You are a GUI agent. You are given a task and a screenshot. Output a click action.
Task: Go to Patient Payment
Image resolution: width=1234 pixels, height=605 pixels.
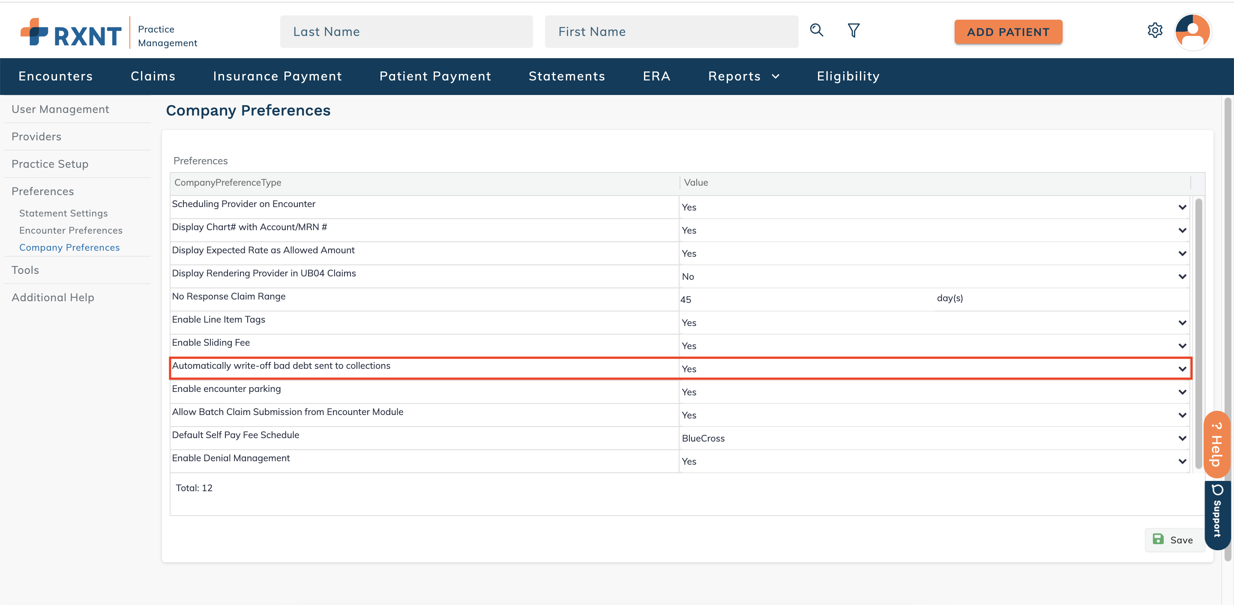[x=435, y=77]
